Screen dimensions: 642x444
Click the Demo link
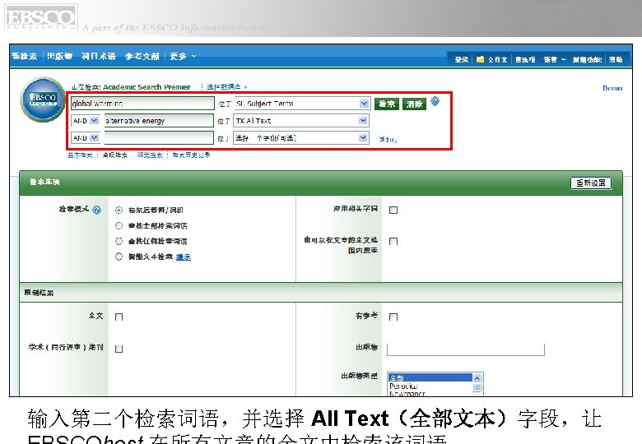(x=612, y=88)
